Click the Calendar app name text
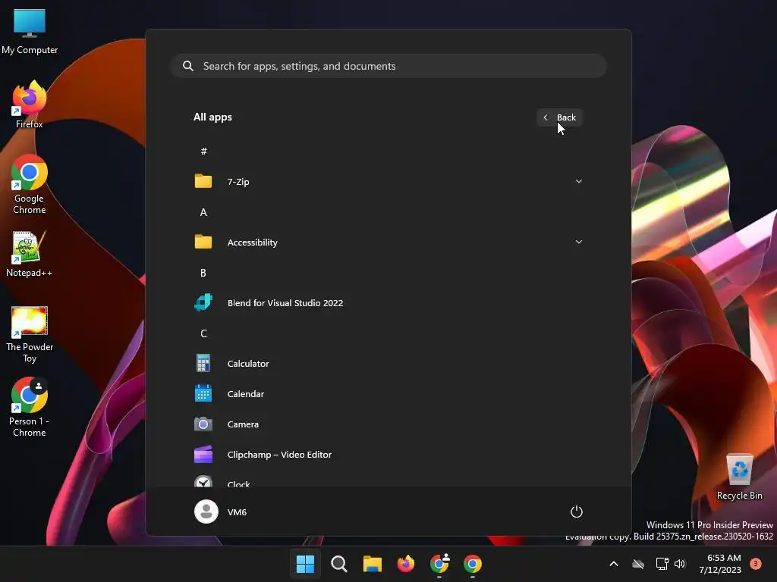This screenshot has height=582, width=777. click(245, 394)
